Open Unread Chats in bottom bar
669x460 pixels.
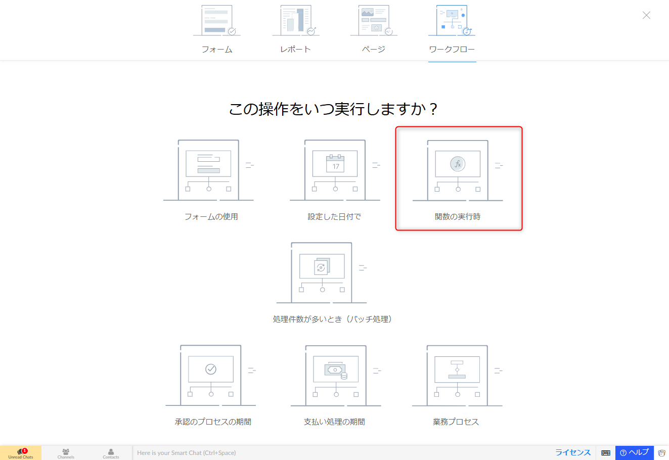(21, 453)
